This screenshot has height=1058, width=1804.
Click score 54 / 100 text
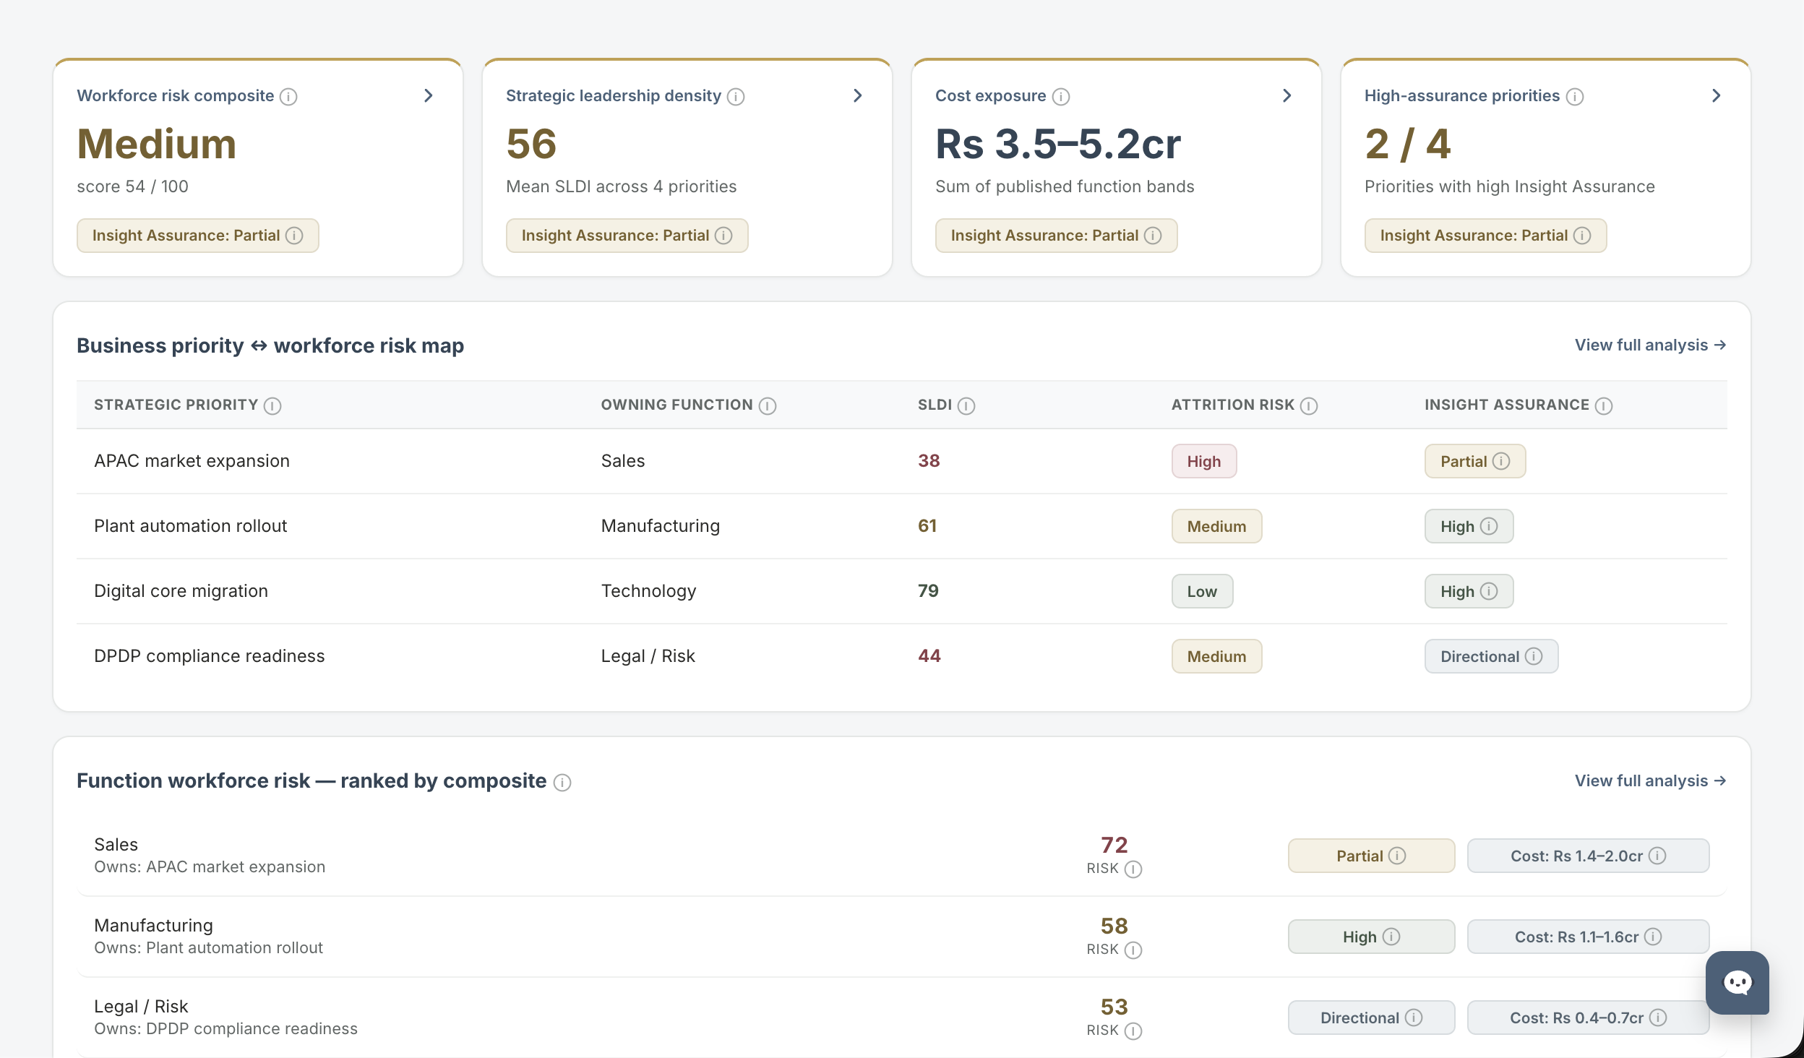click(132, 186)
